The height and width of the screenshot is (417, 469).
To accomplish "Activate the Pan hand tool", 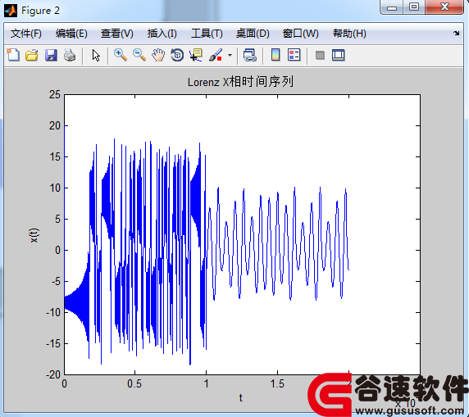I will [x=158, y=56].
